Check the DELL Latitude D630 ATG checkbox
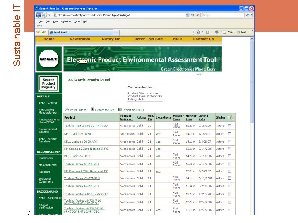This screenshot has width=298, height=223. coord(230,142)
